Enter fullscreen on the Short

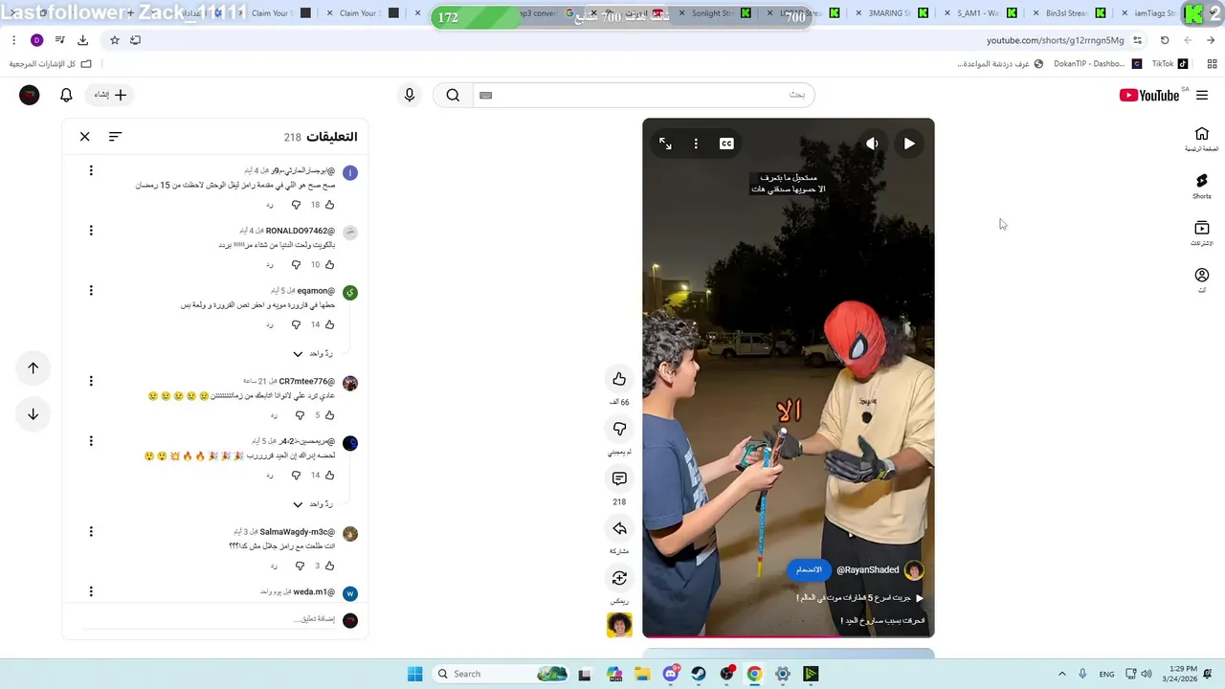coord(665,144)
